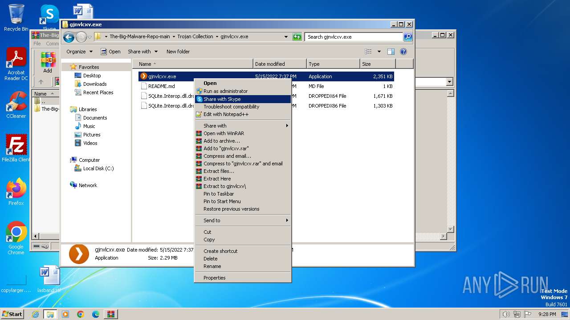Click Internet Explorer taskbar icon
Screen dimensions: 570x320
[x=35, y=314]
